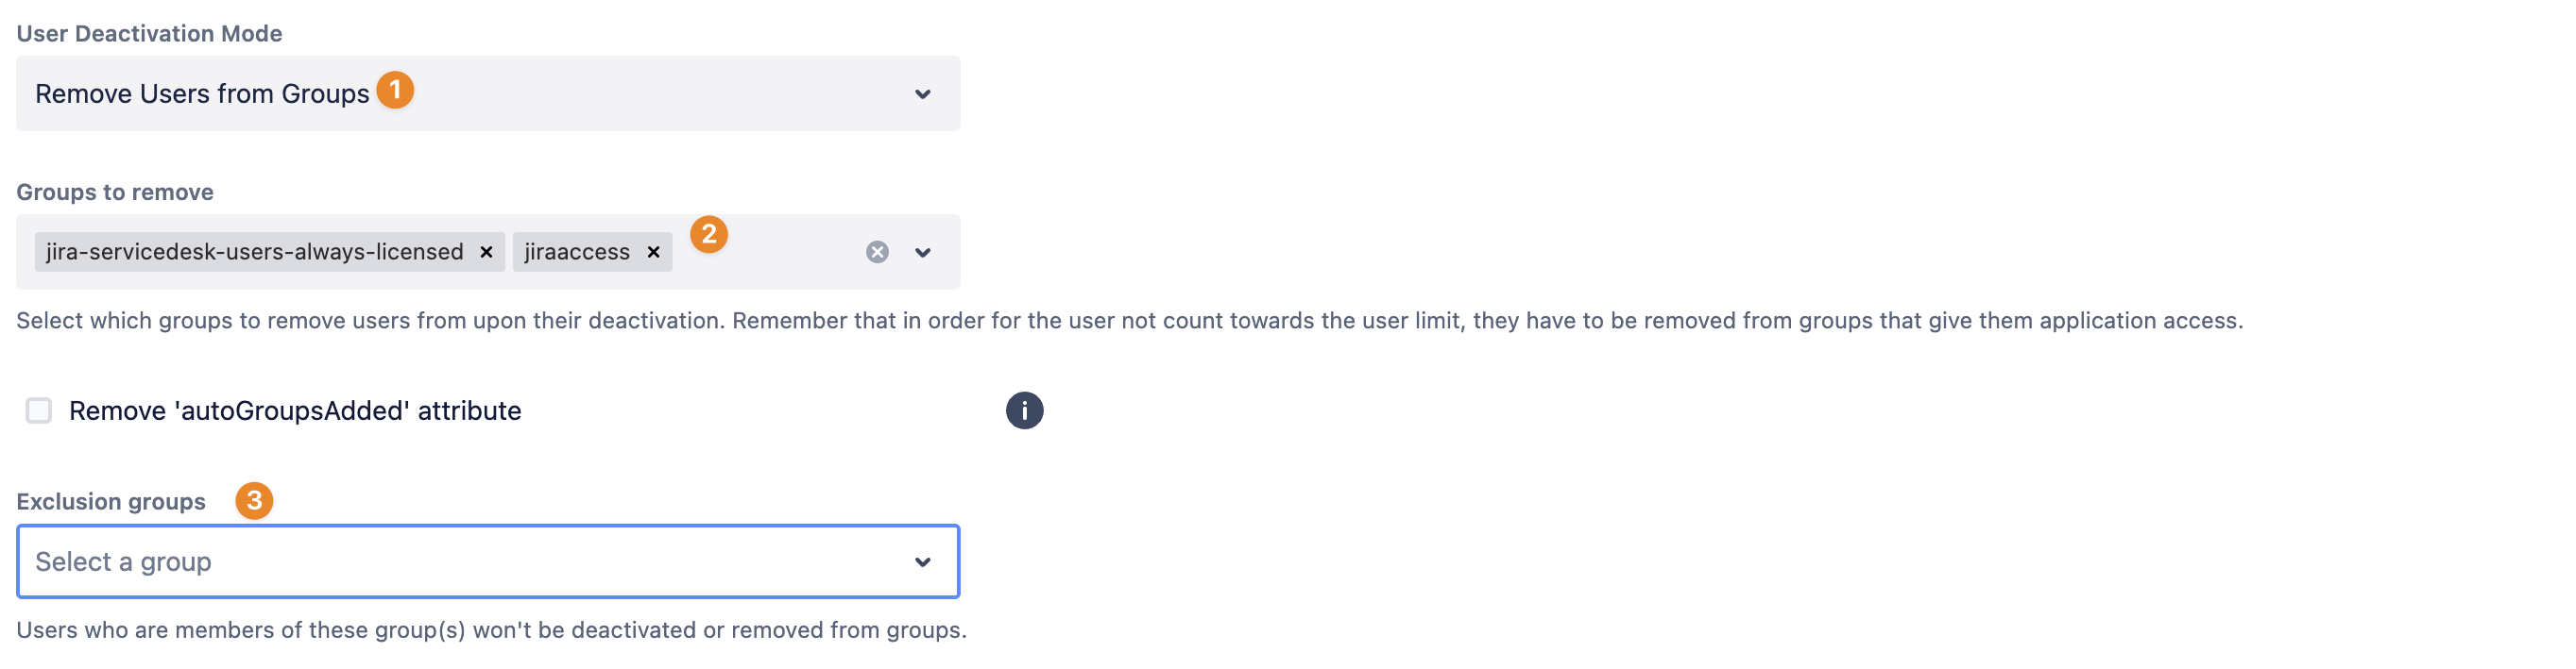Image resolution: width=2576 pixels, height=669 pixels.
Task: Remove the jiraaccess group chip
Action: click(x=653, y=252)
